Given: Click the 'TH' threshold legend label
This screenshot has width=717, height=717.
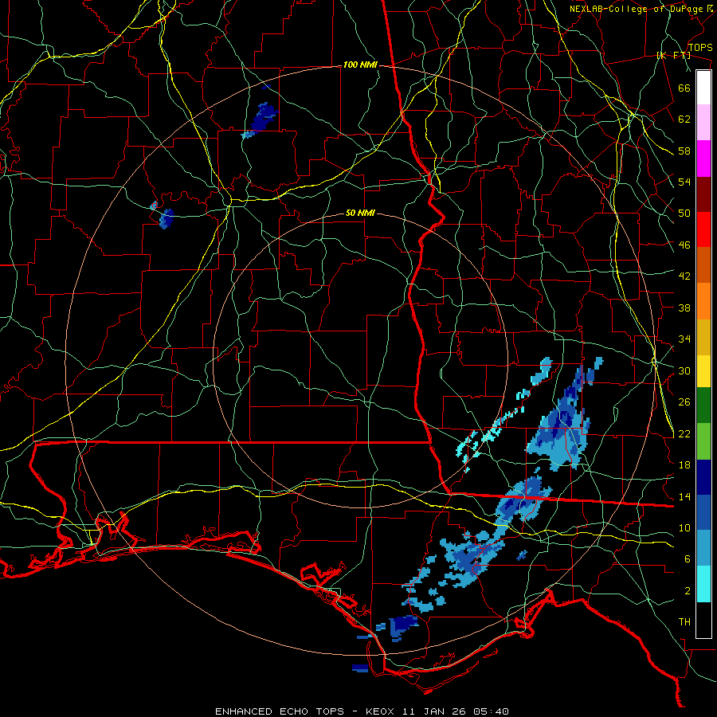Looking at the screenshot, I should pyautogui.click(x=684, y=622).
